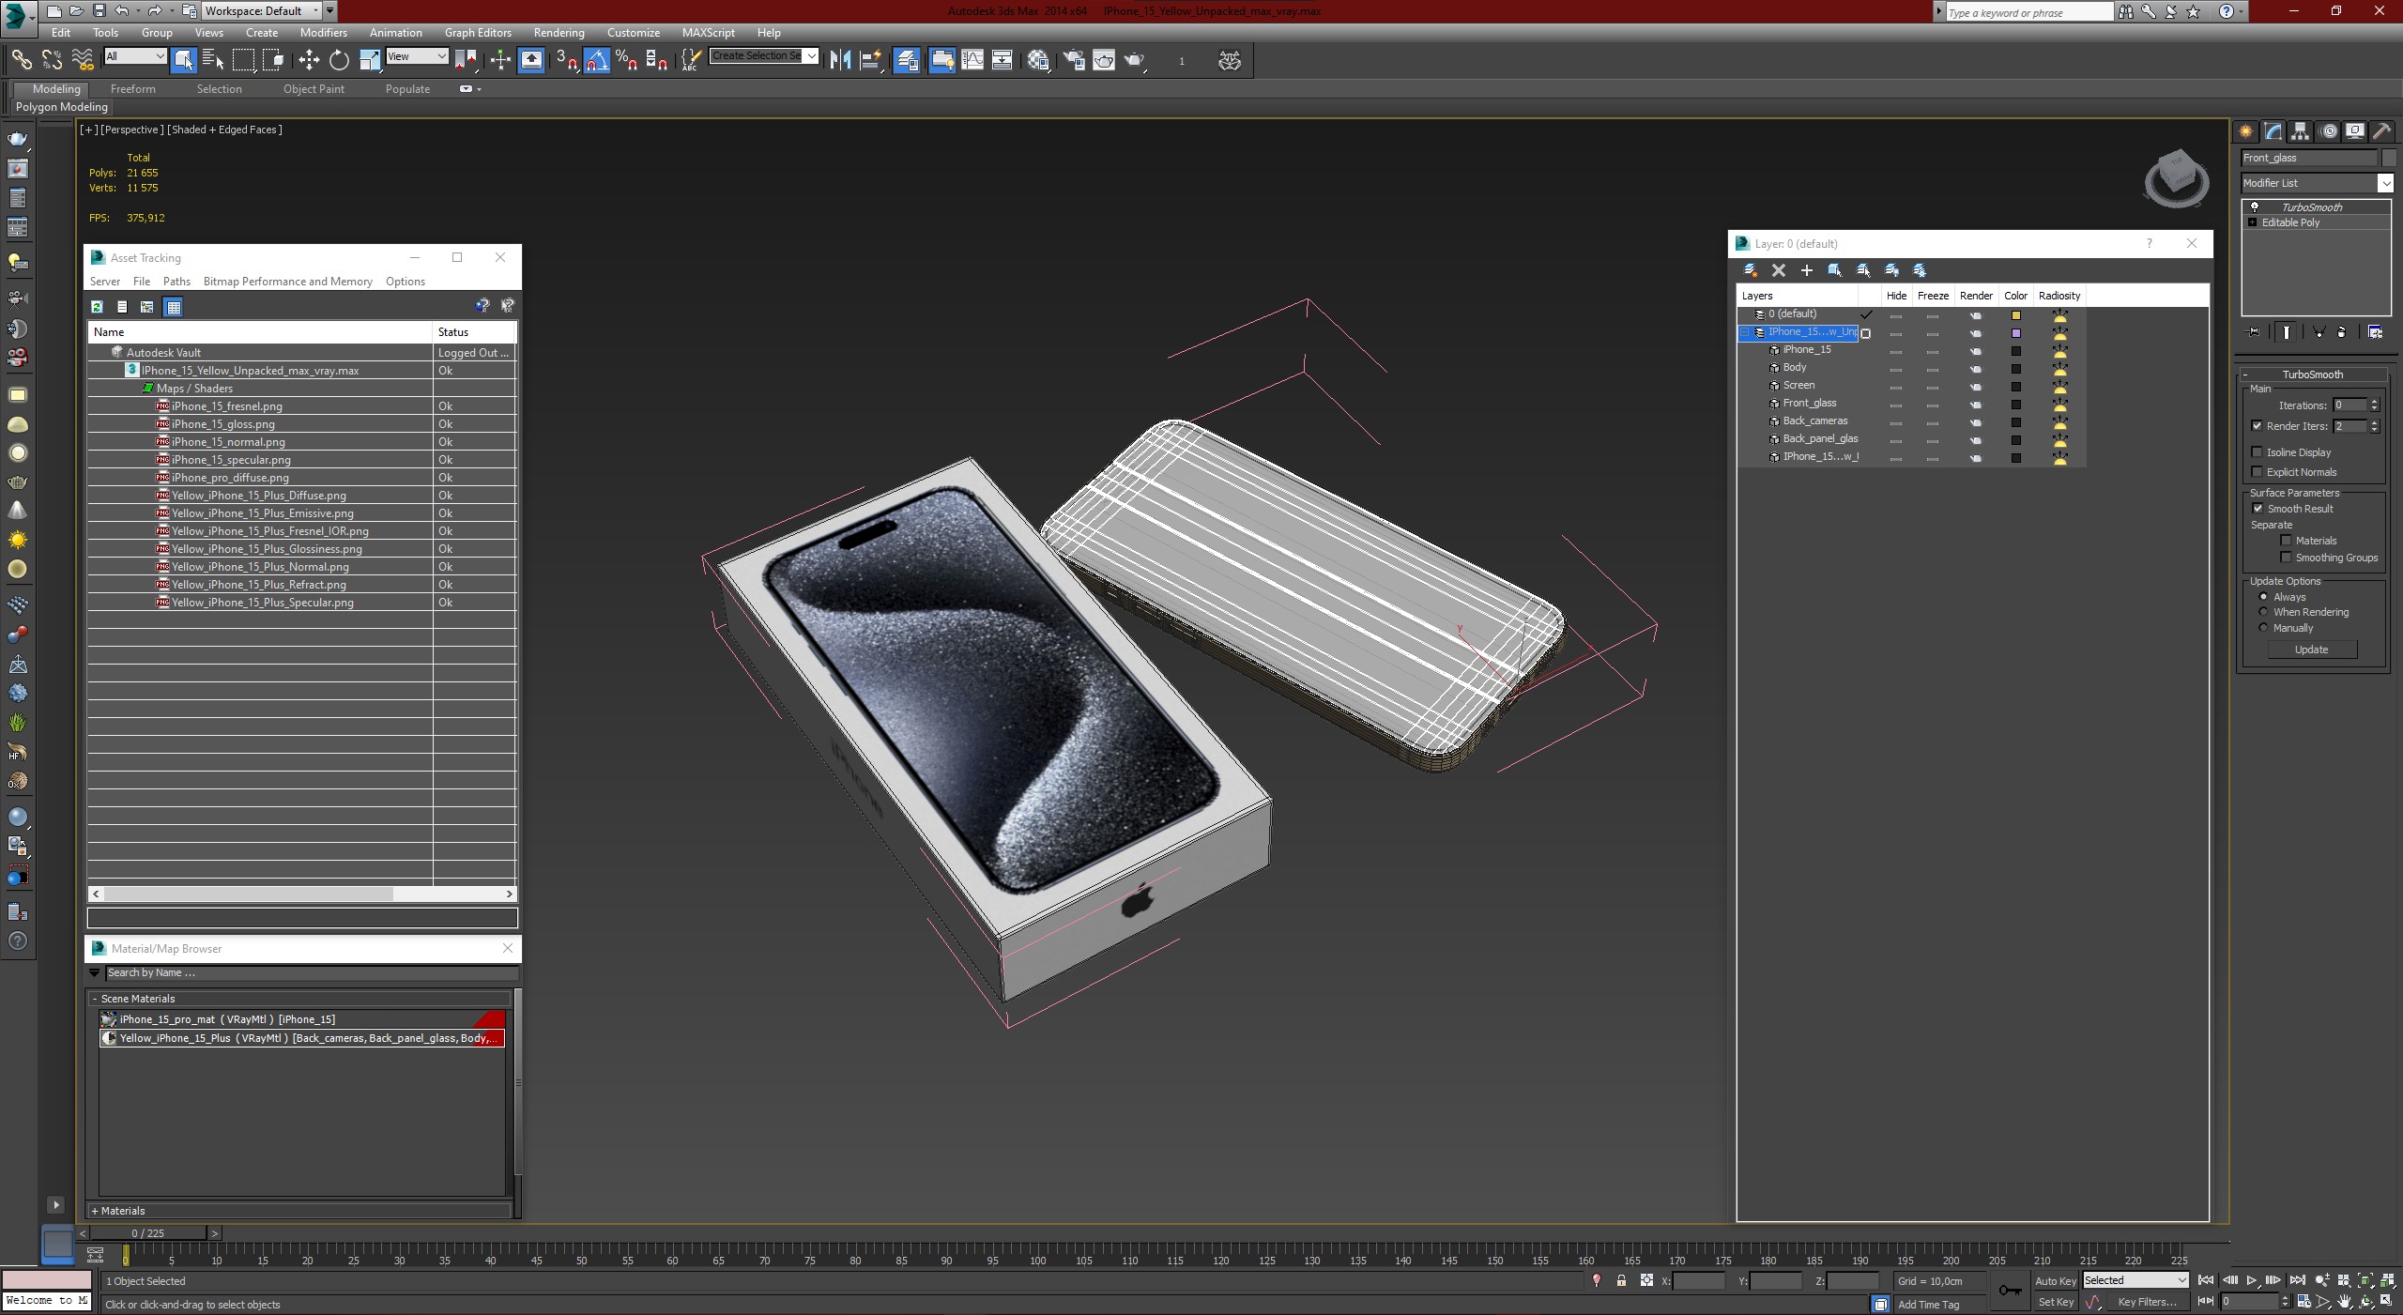Render with the teapot Render Production icon
Screen dimensions: 2403x1315
coord(1135,60)
